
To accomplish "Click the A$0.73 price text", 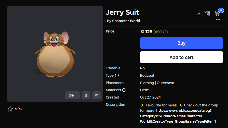I will (160, 32).
